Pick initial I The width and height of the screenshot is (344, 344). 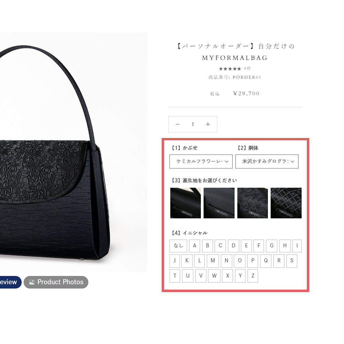(297, 246)
